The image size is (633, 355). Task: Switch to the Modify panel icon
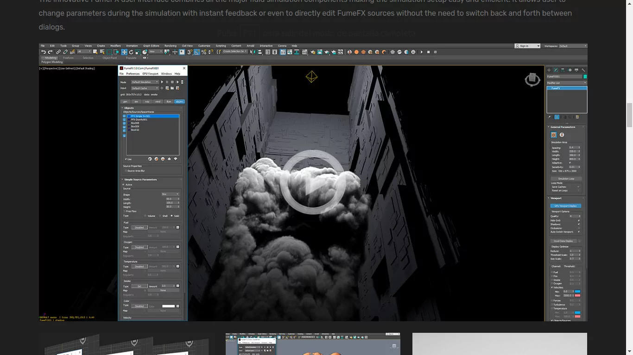(556, 70)
